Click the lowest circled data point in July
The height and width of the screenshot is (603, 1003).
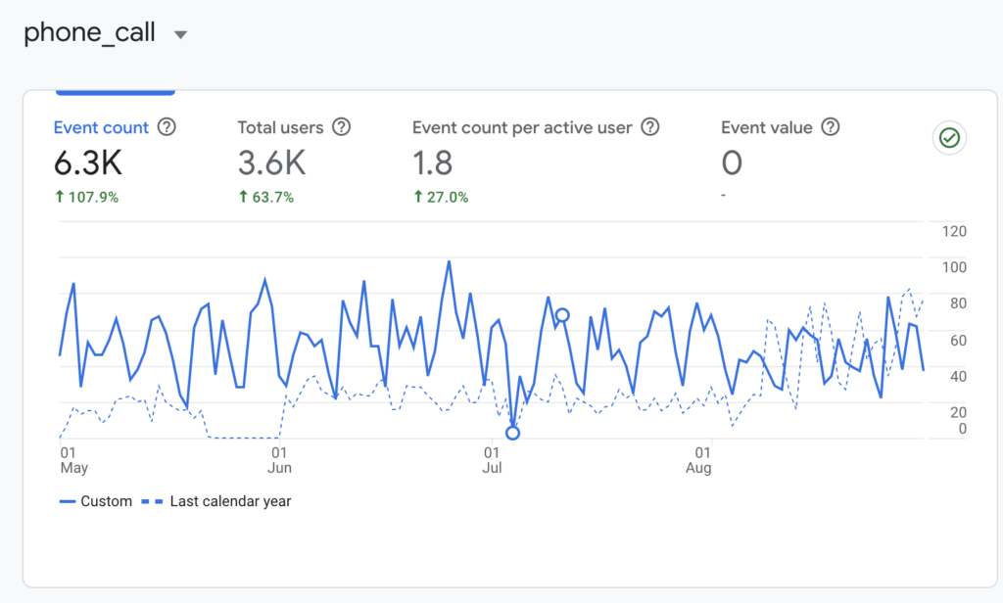click(x=512, y=433)
